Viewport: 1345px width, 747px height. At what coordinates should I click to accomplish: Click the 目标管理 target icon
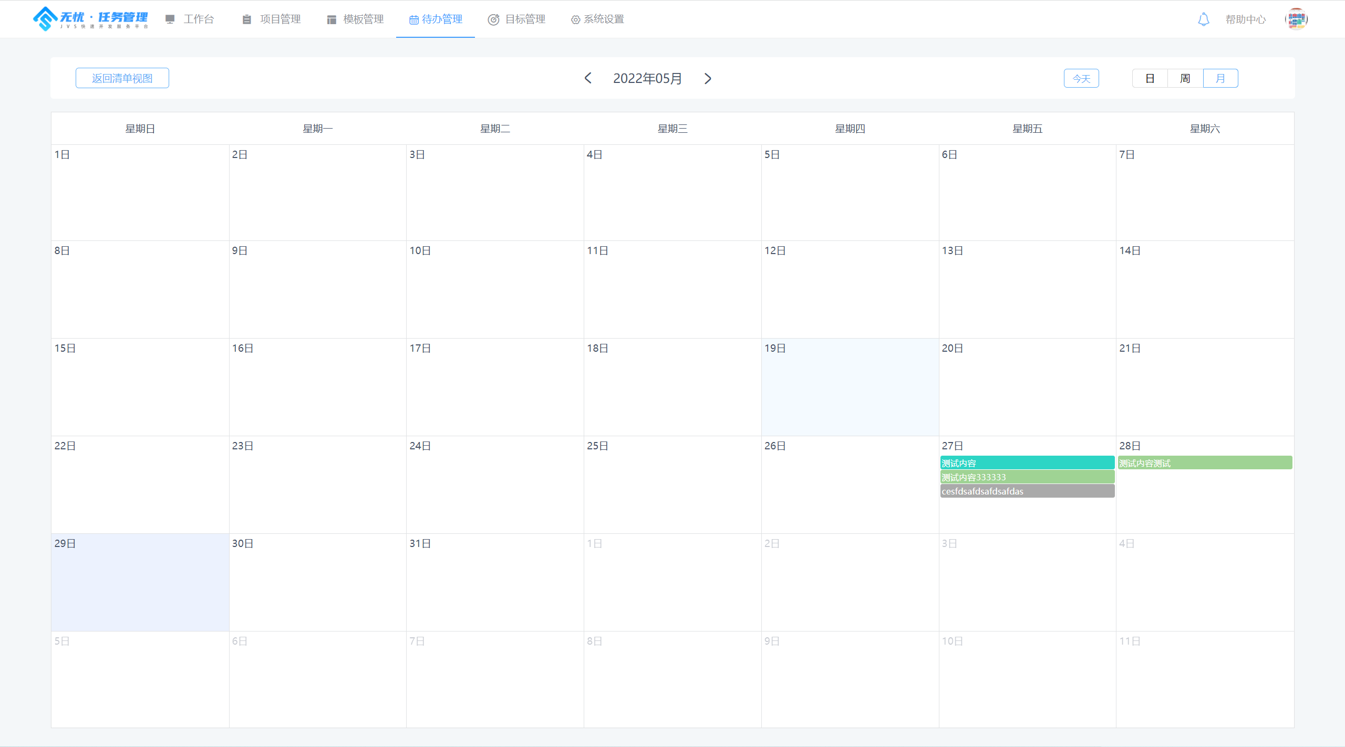pos(493,19)
